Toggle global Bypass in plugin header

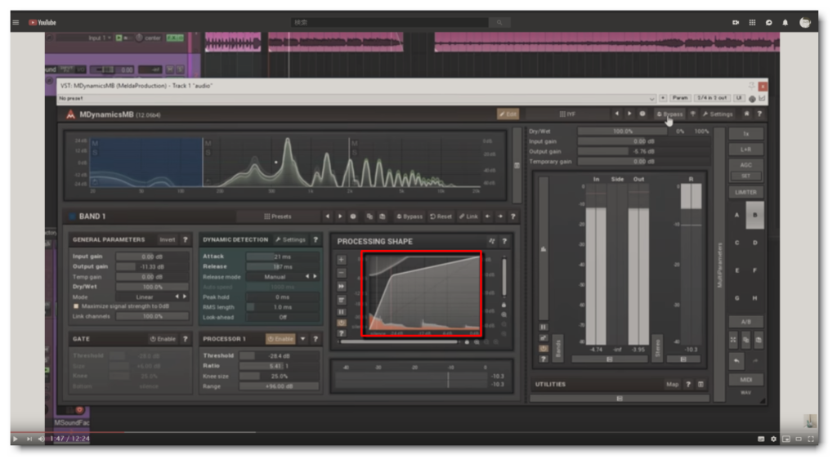669,114
